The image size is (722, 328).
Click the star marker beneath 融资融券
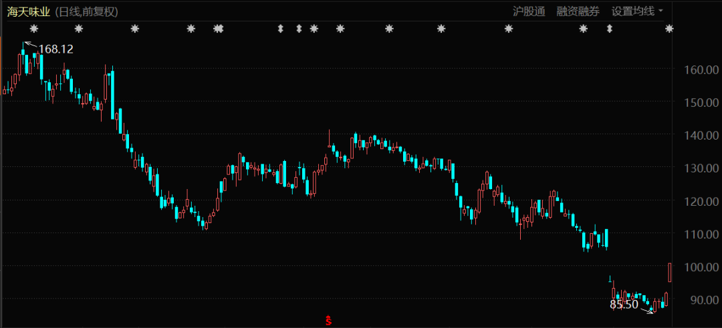tap(583, 29)
